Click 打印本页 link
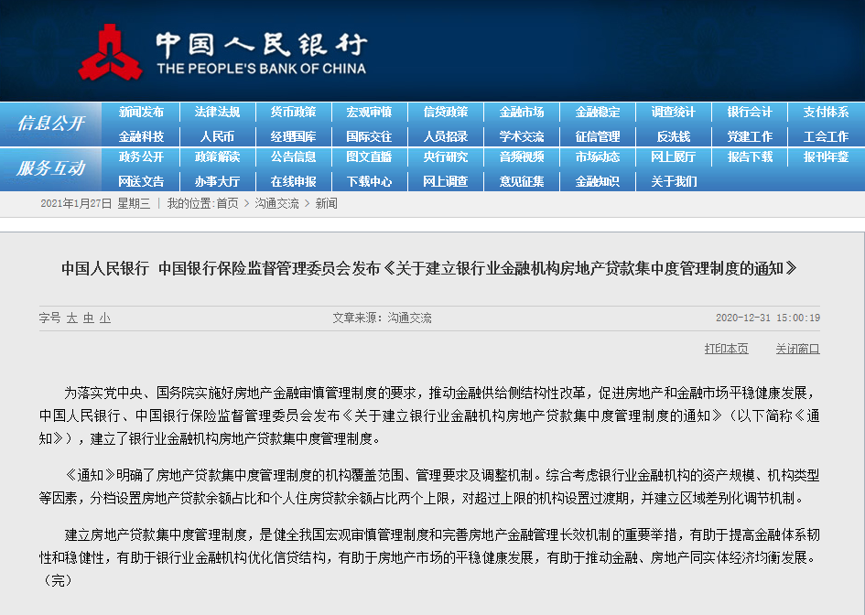Viewport: 865px width, 615px height. pos(726,349)
